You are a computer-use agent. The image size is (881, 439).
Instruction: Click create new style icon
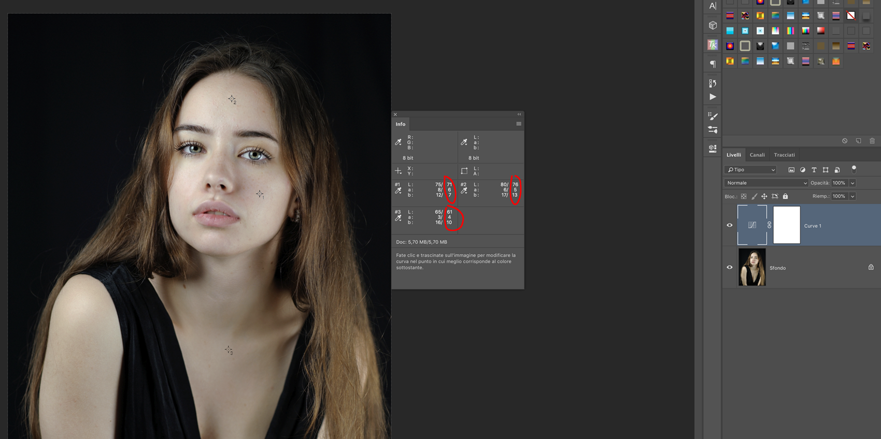point(859,141)
